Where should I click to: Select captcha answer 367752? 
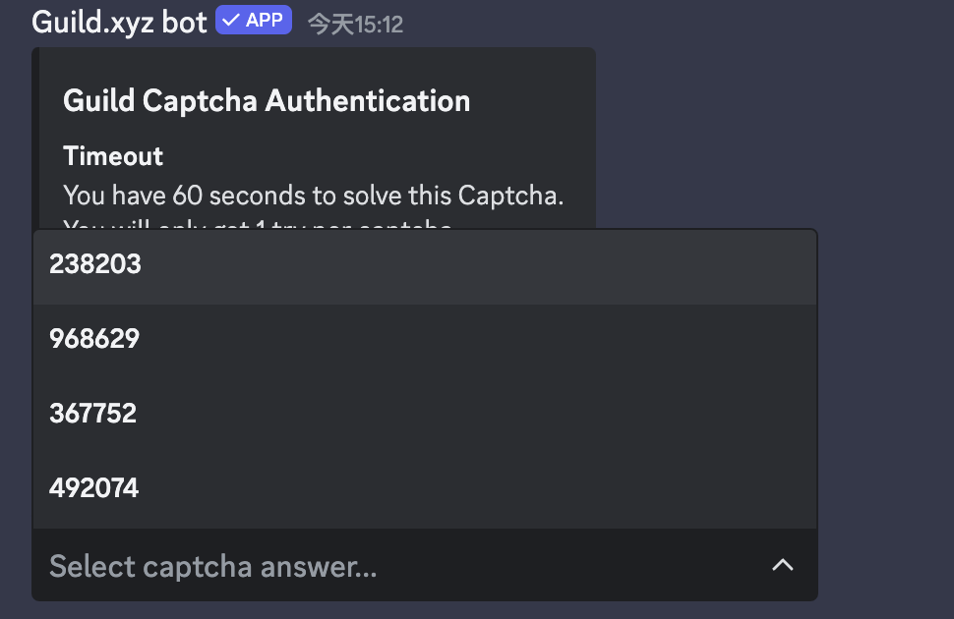pyautogui.click(x=93, y=413)
